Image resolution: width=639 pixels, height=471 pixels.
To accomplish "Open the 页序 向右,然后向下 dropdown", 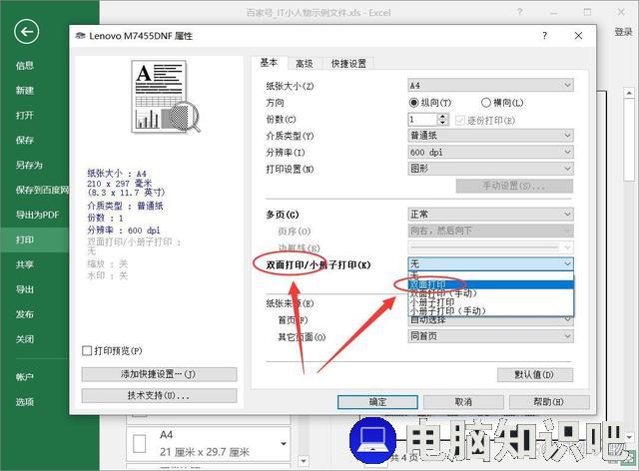I will click(490, 231).
